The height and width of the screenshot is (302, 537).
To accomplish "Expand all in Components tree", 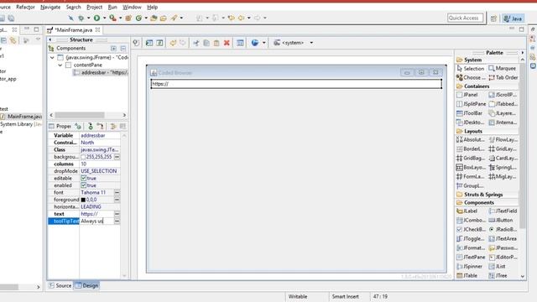I will [x=114, y=49].
